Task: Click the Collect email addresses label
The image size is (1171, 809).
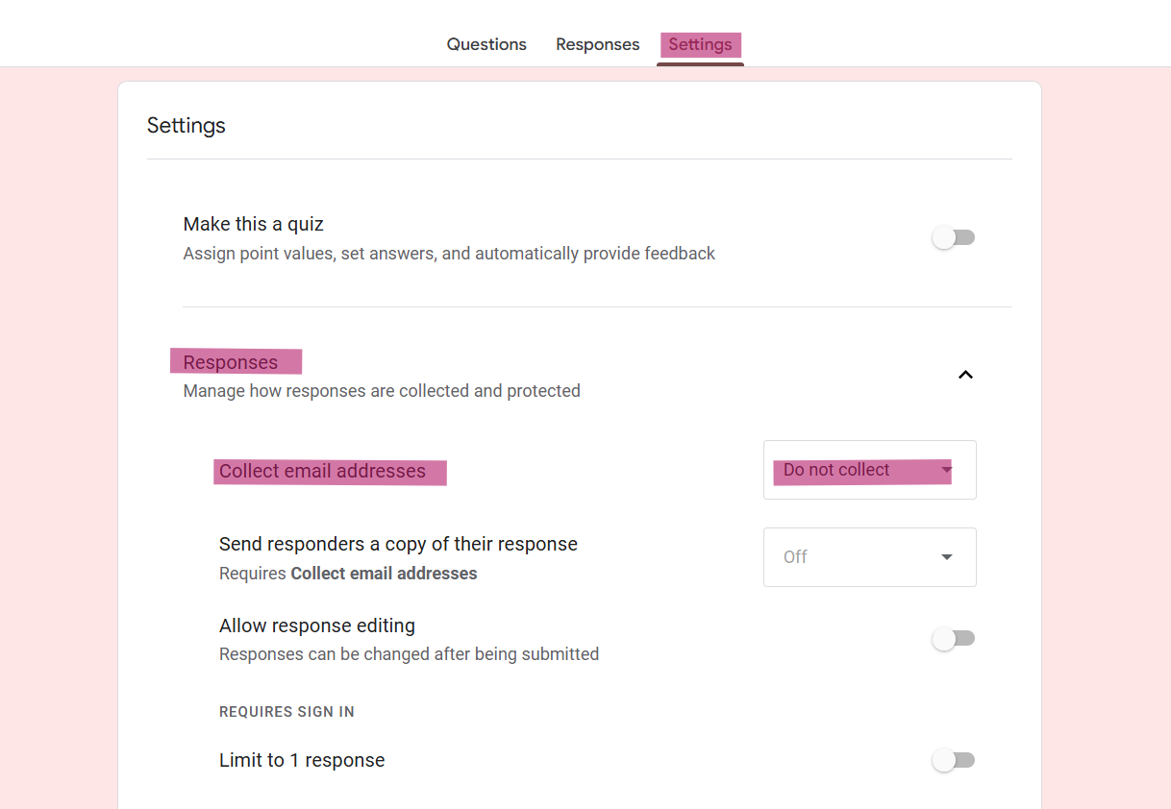Action: click(x=322, y=471)
